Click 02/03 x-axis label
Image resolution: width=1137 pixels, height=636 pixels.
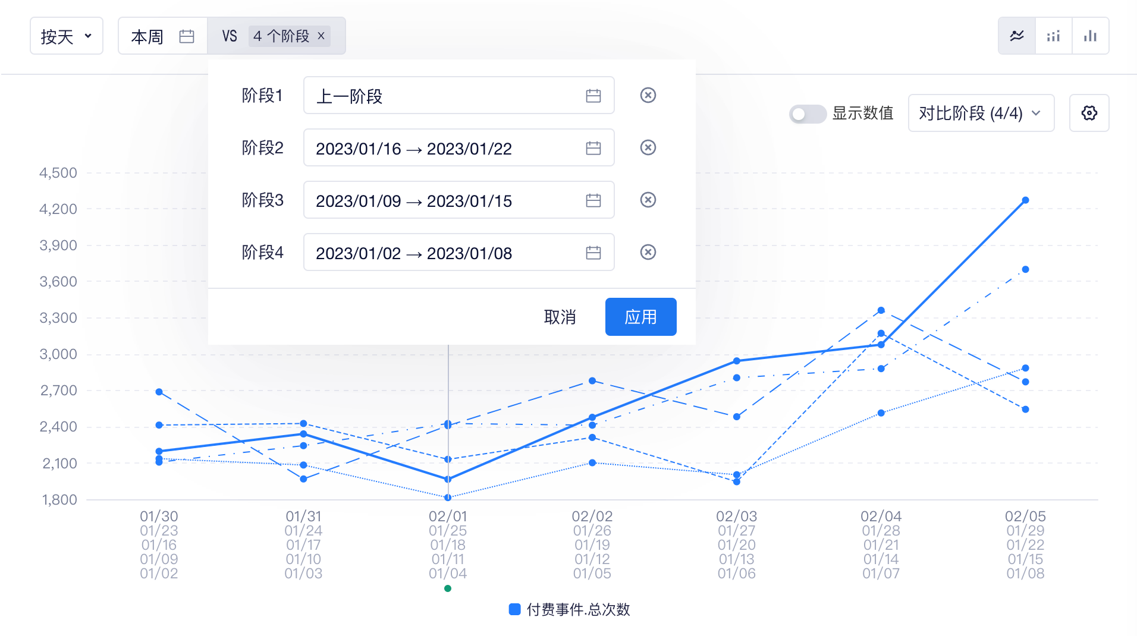click(x=736, y=516)
